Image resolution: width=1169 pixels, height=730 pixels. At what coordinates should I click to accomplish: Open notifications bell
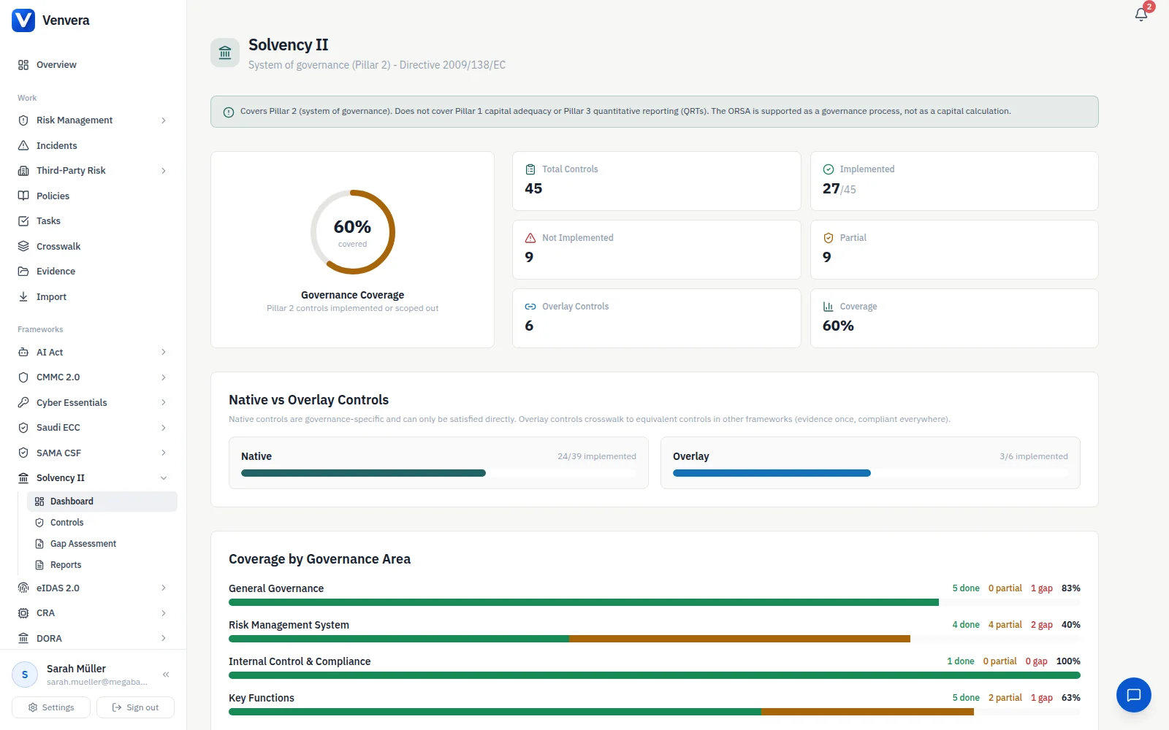[x=1141, y=15]
